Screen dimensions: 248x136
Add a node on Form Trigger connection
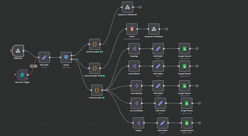[x=31, y=66]
